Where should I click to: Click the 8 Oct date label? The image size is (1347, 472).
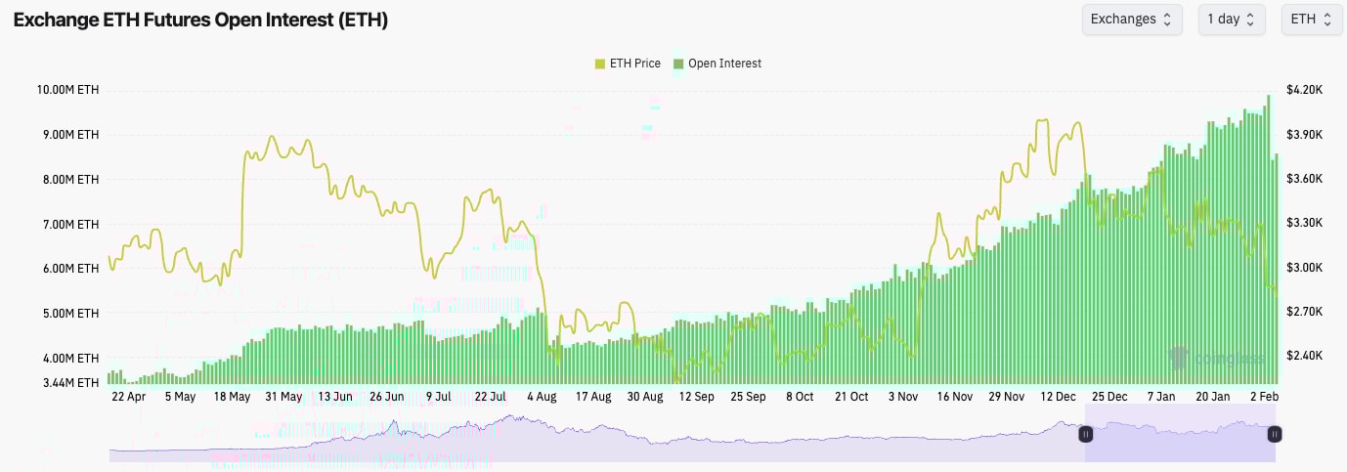800,397
